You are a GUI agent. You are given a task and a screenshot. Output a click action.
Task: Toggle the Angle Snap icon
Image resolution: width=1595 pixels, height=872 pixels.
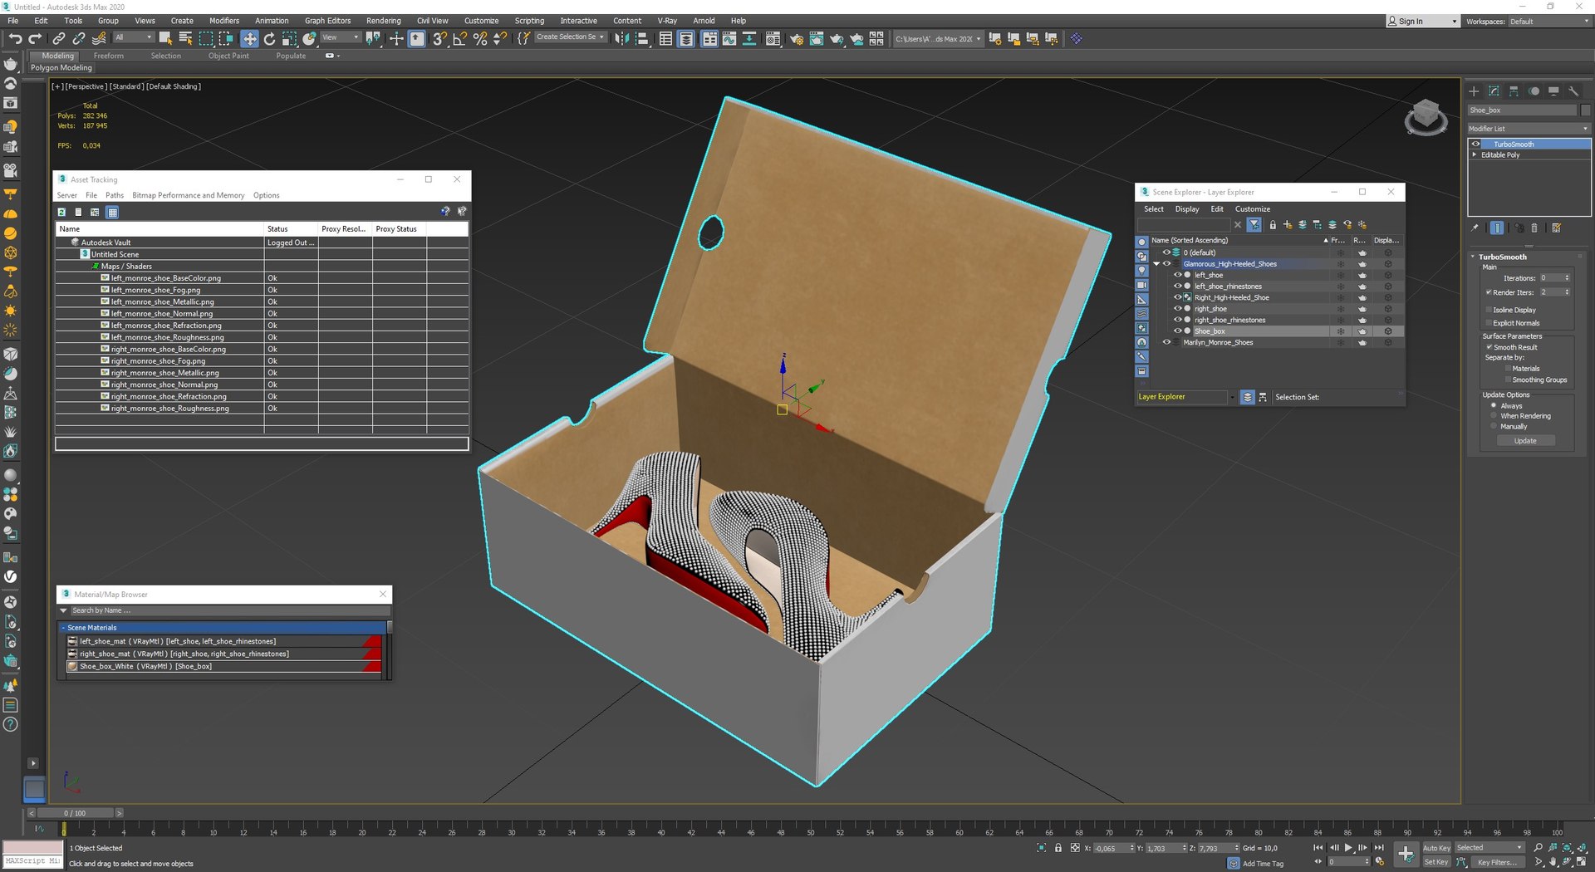tap(459, 38)
